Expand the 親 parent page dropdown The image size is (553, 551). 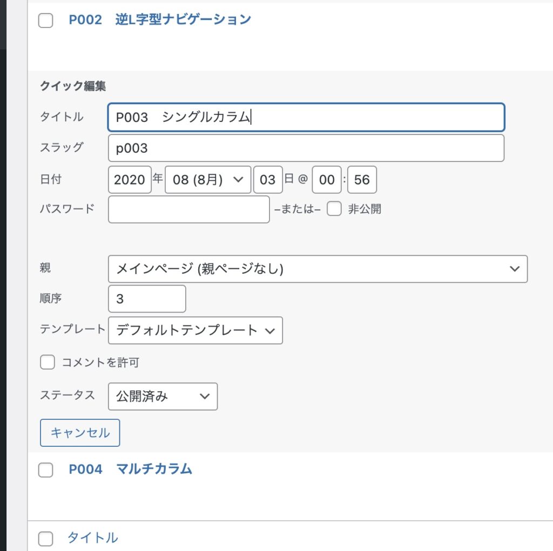coord(318,269)
